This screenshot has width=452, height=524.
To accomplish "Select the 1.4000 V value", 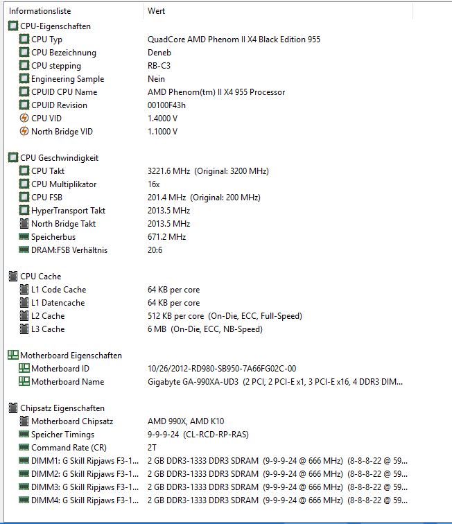I will (x=162, y=119).
